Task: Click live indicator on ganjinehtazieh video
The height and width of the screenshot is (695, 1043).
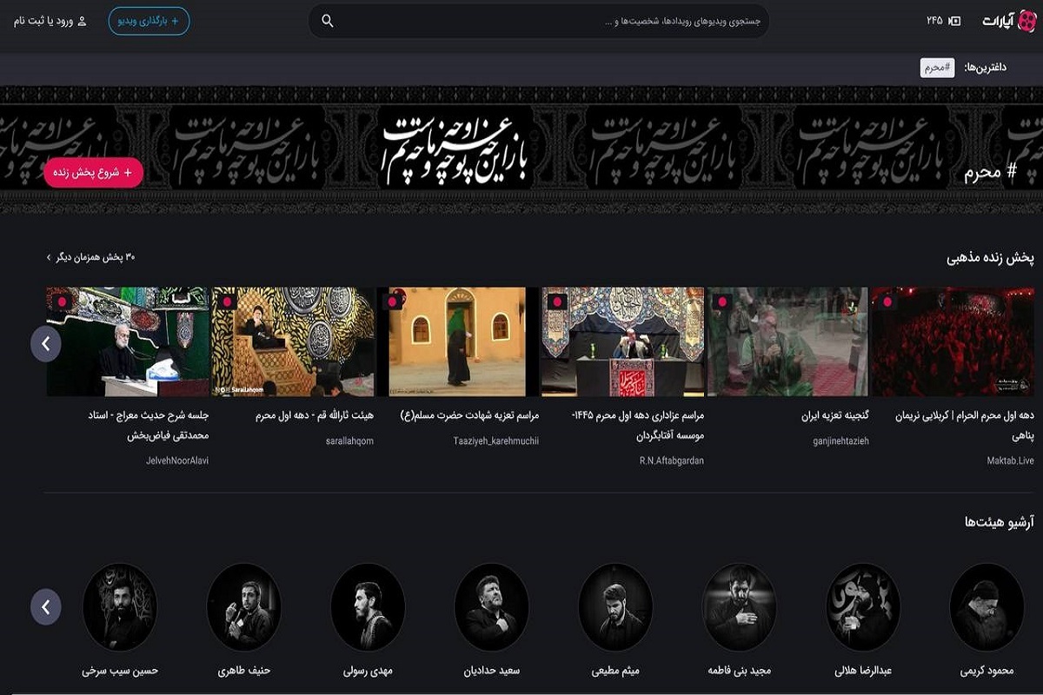Action: (x=721, y=302)
